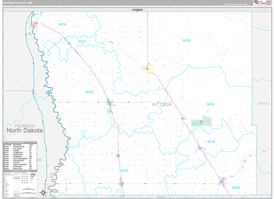Screen dimensions: 274x199
Task: Select ZIP code 56728 label
Action: [89, 92]
